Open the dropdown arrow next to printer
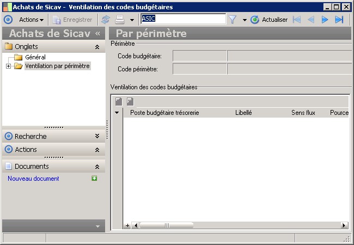Viewport: 354px width, 245px height. (x=132, y=20)
